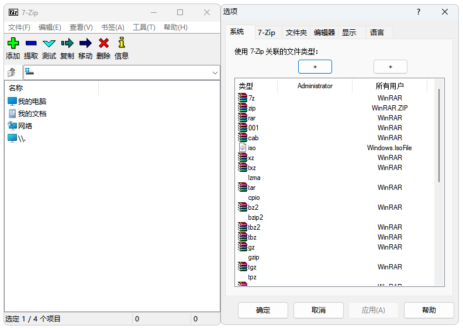Click the WinRAR icon beside xz
This screenshot has width=463, height=329.
[243, 158]
